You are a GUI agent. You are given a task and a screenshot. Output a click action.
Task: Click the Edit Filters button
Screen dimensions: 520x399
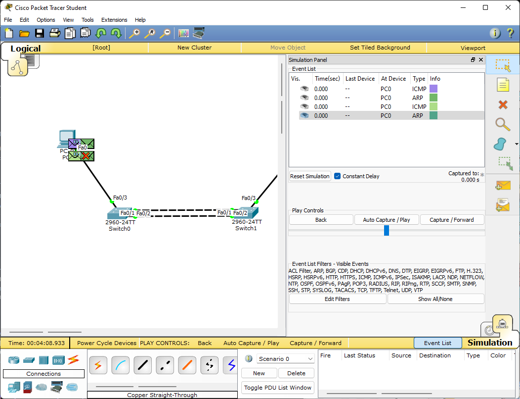pos(337,299)
